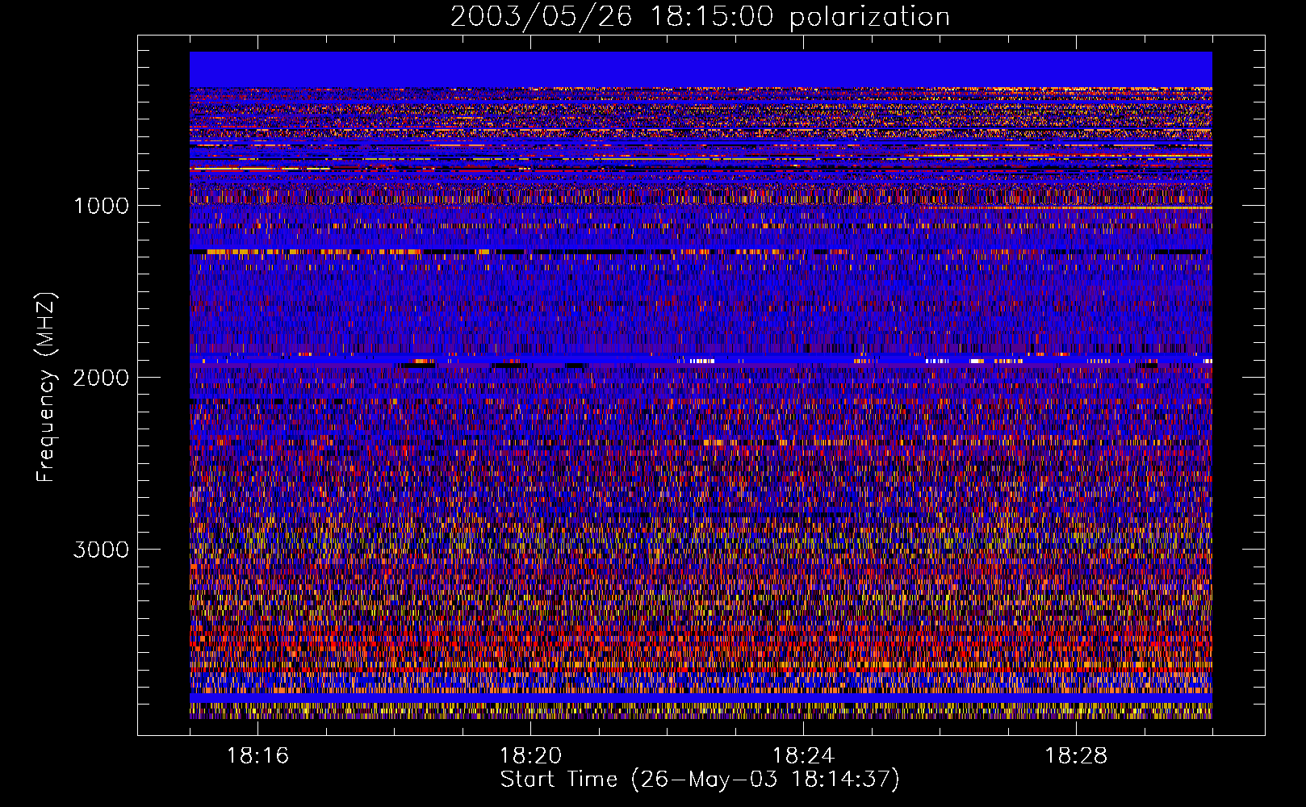Click the 18:16 time tick label
Image resolution: width=1306 pixels, height=807 pixels.
click(x=257, y=756)
